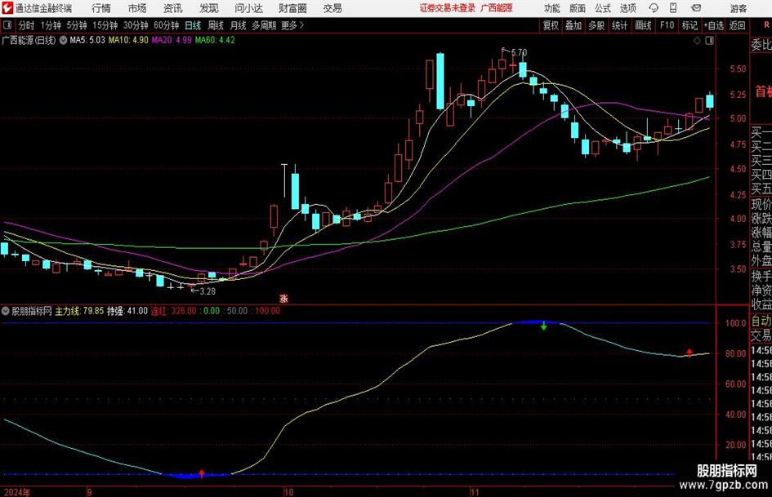The width and height of the screenshot is (772, 497).
Task: Click the 自动 label in right panel
Action: 761,321
